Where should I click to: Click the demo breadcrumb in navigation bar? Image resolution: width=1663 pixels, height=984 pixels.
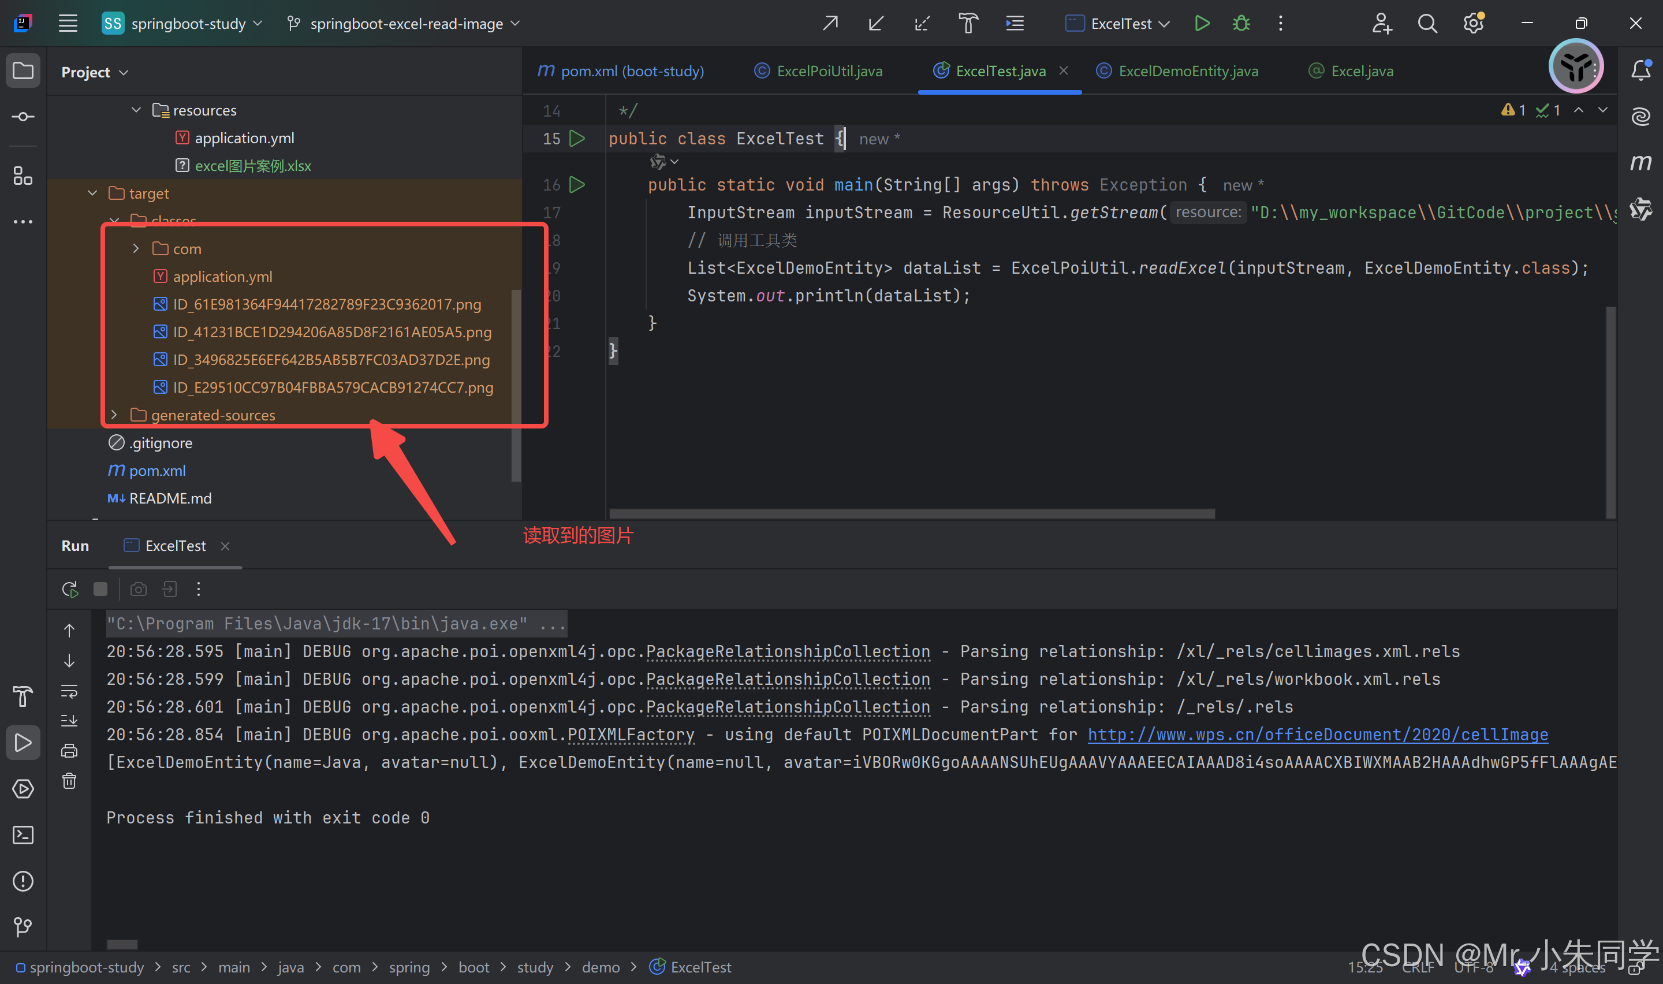(601, 967)
